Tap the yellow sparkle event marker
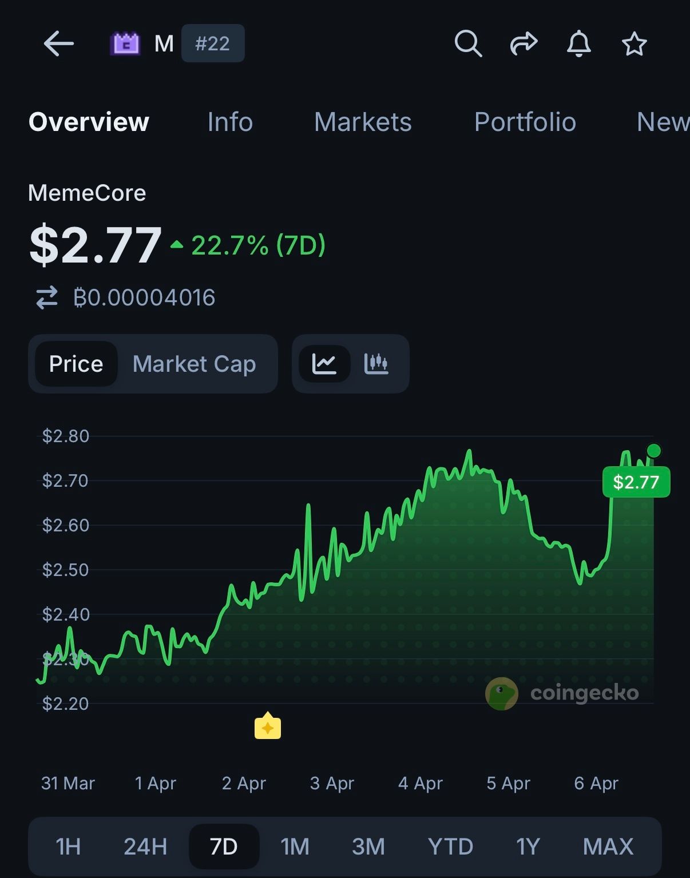The width and height of the screenshot is (690, 878). click(267, 726)
